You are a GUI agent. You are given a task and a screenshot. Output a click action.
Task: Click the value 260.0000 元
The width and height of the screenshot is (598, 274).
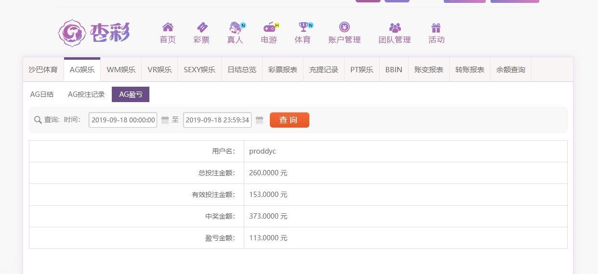point(268,173)
